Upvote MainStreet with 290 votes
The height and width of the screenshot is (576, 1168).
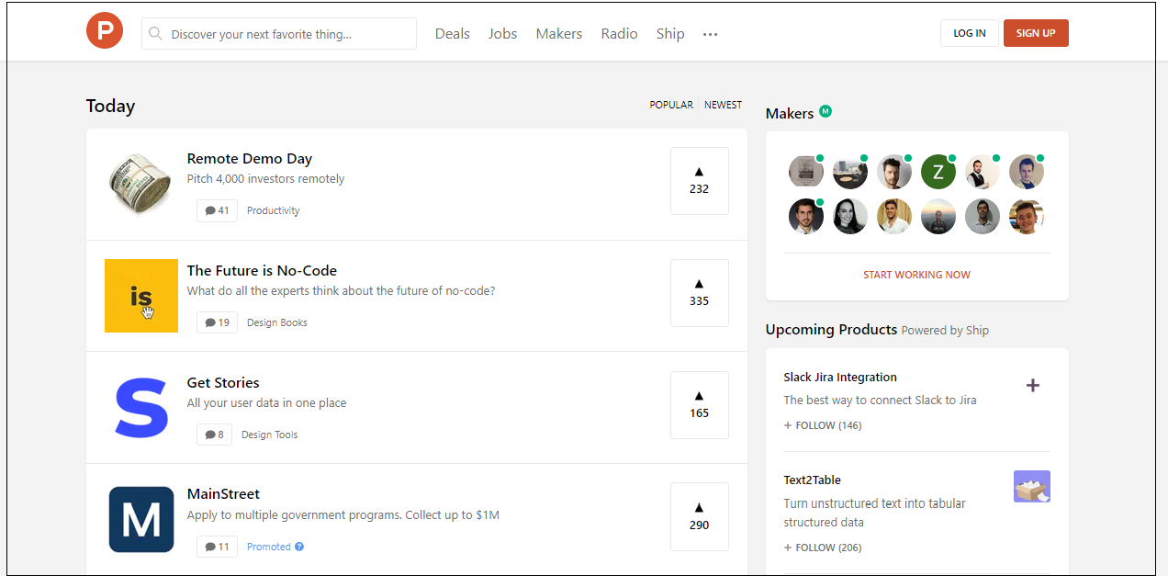700,516
